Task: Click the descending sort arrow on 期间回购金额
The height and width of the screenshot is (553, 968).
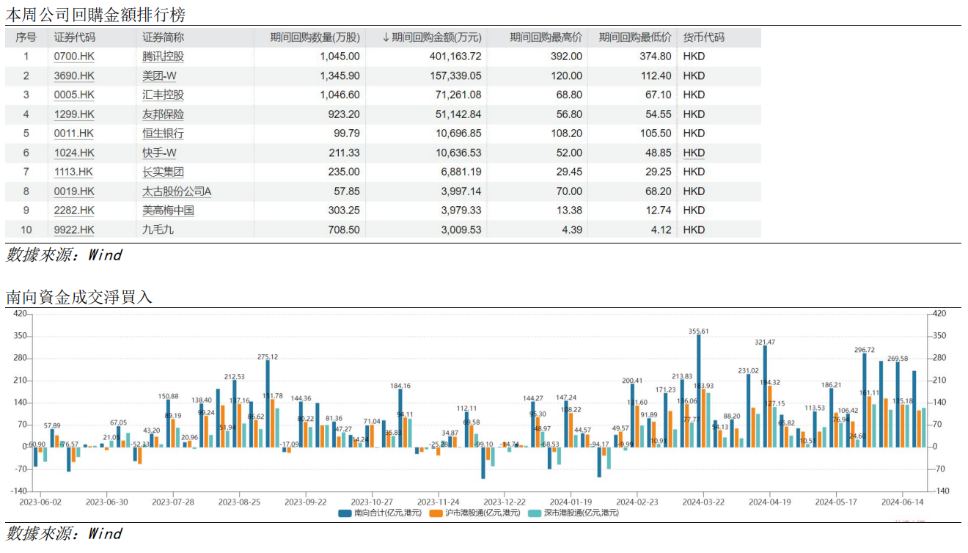Action: 386,37
